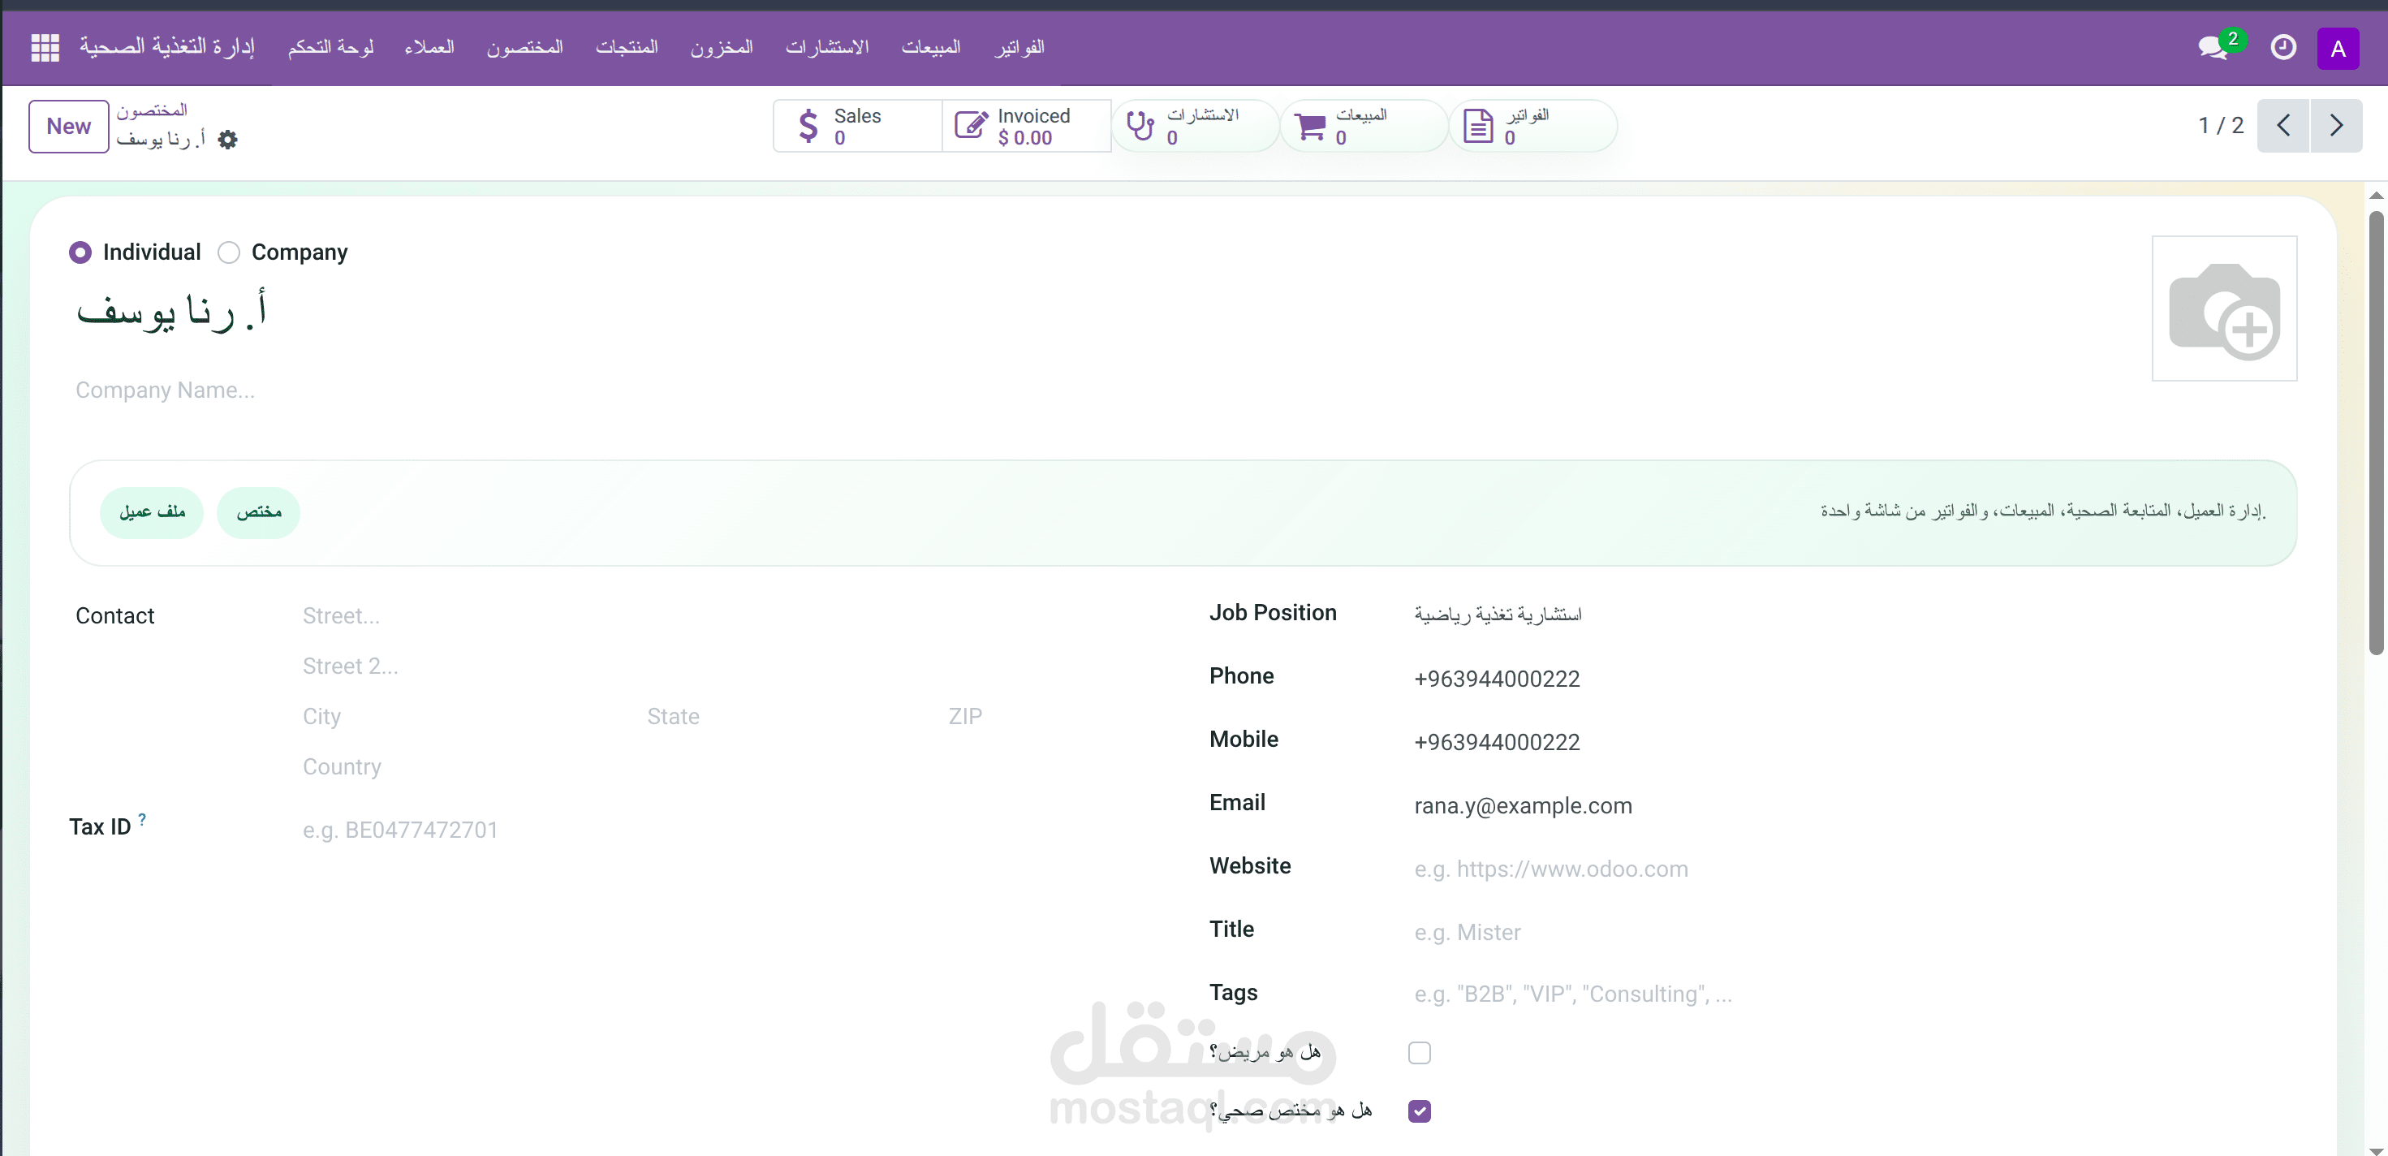The height and width of the screenshot is (1156, 2388).
Task: Check the هل هو مريض checkbox
Action: pyautogui.click(x=1418, y=1052)
